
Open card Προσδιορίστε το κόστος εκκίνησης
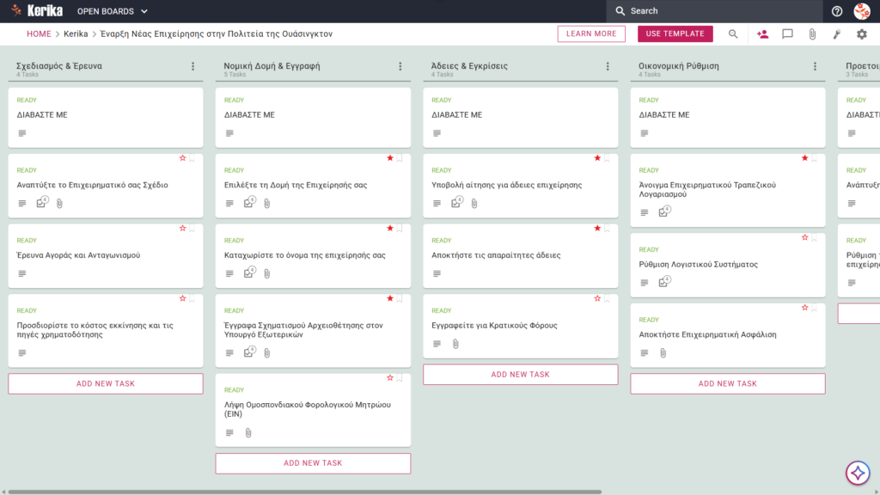point(106,331)
